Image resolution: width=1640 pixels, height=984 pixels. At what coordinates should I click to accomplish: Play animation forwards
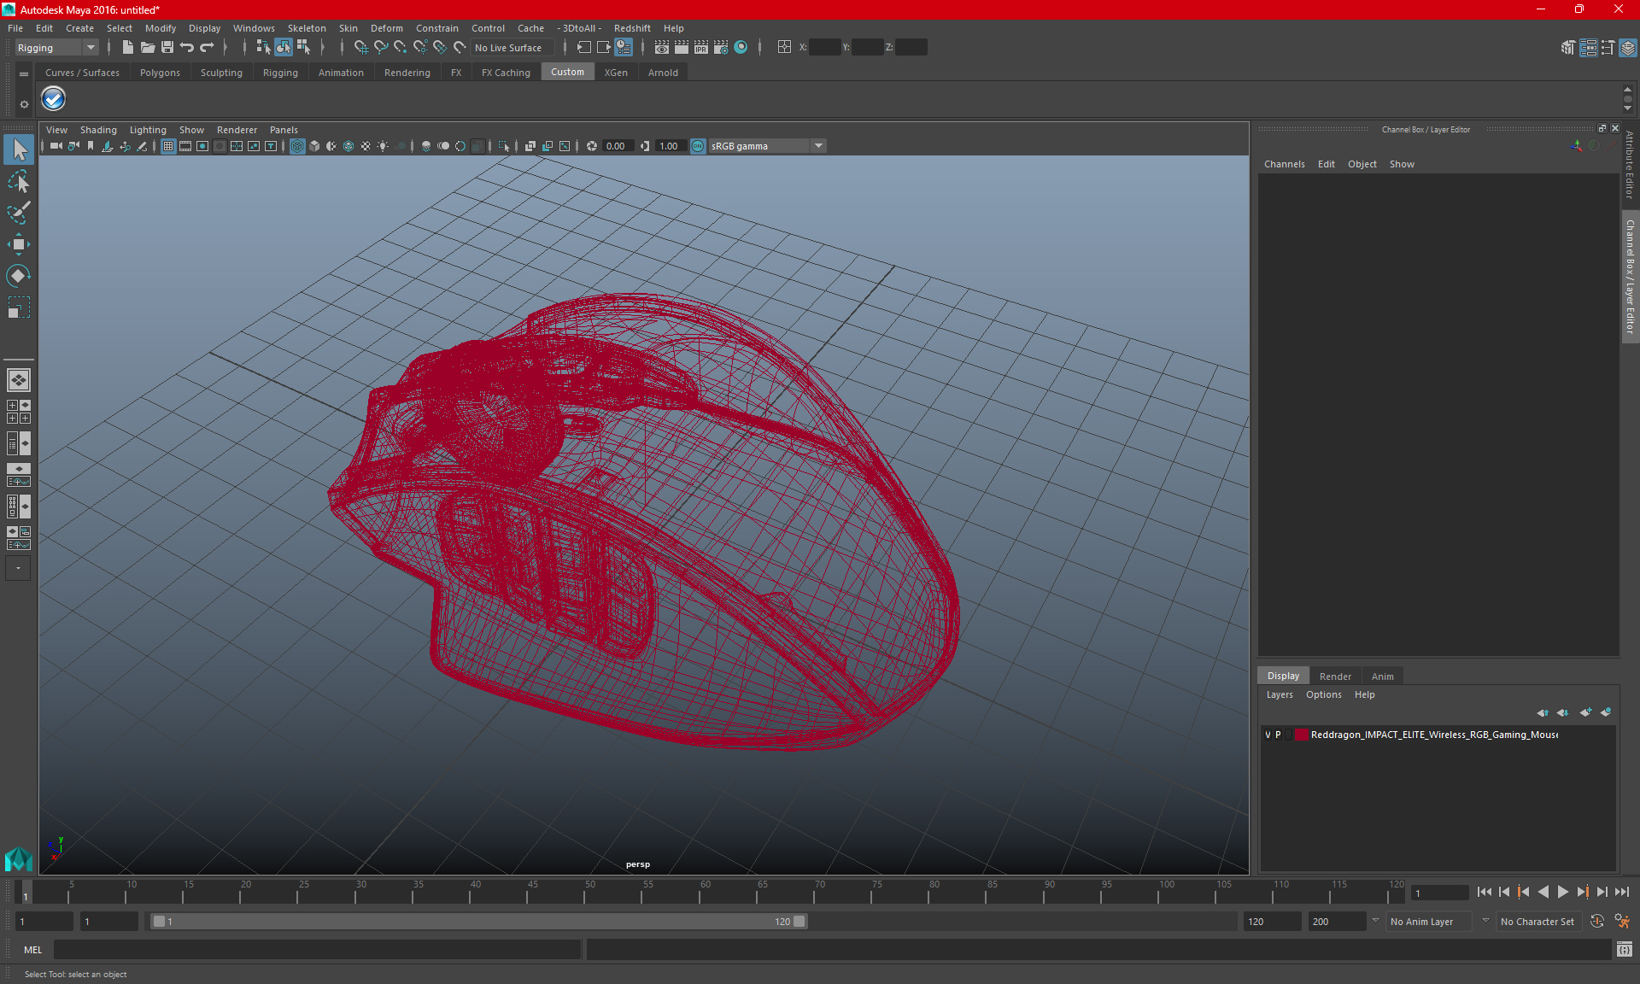[1562, 892]
